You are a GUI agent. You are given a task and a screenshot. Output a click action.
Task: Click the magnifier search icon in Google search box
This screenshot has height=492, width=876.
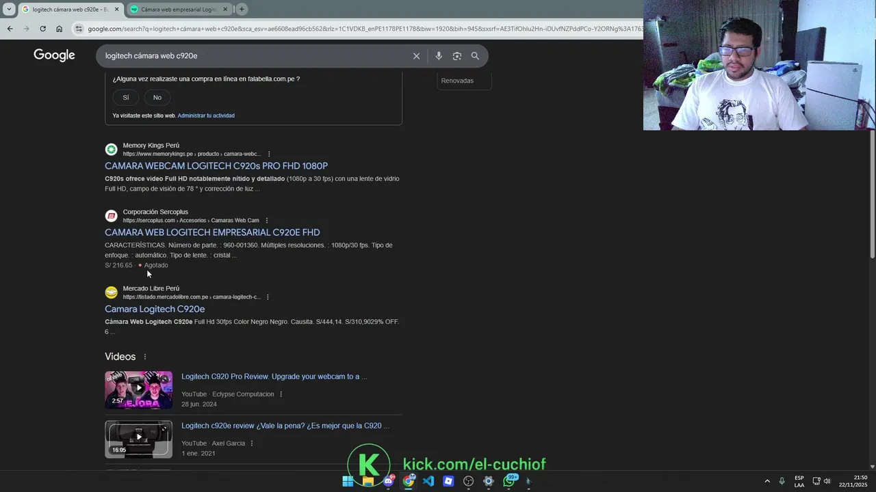coord(475,56)
